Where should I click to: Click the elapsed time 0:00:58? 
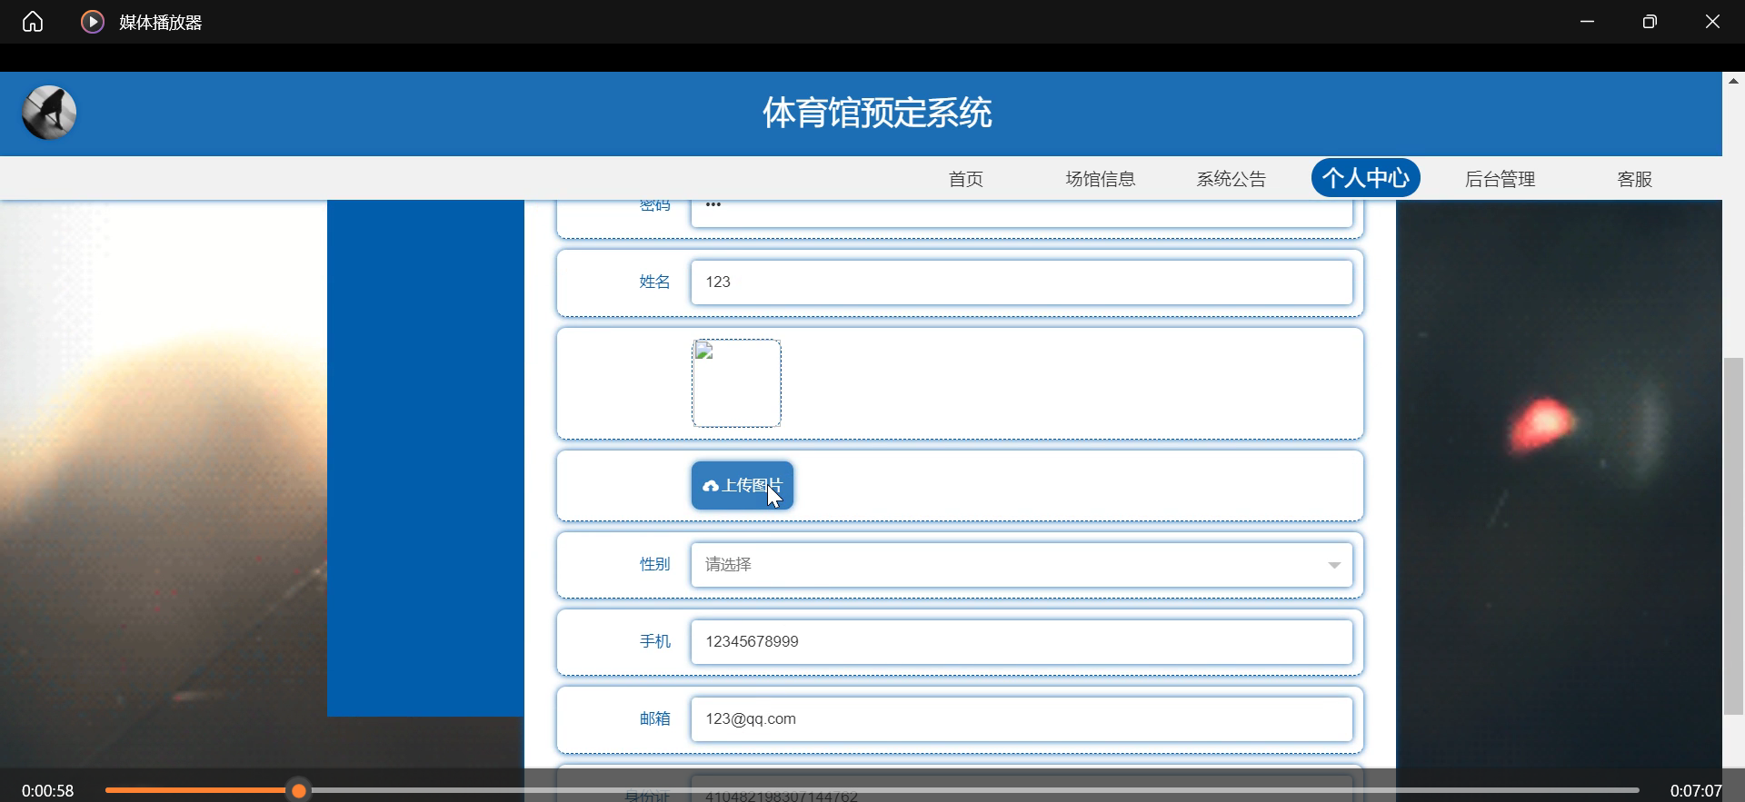click(48, 791)
